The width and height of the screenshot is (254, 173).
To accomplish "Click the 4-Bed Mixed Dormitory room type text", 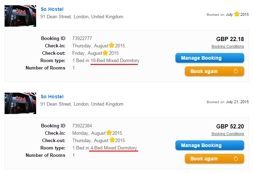I will pos(113,148).
